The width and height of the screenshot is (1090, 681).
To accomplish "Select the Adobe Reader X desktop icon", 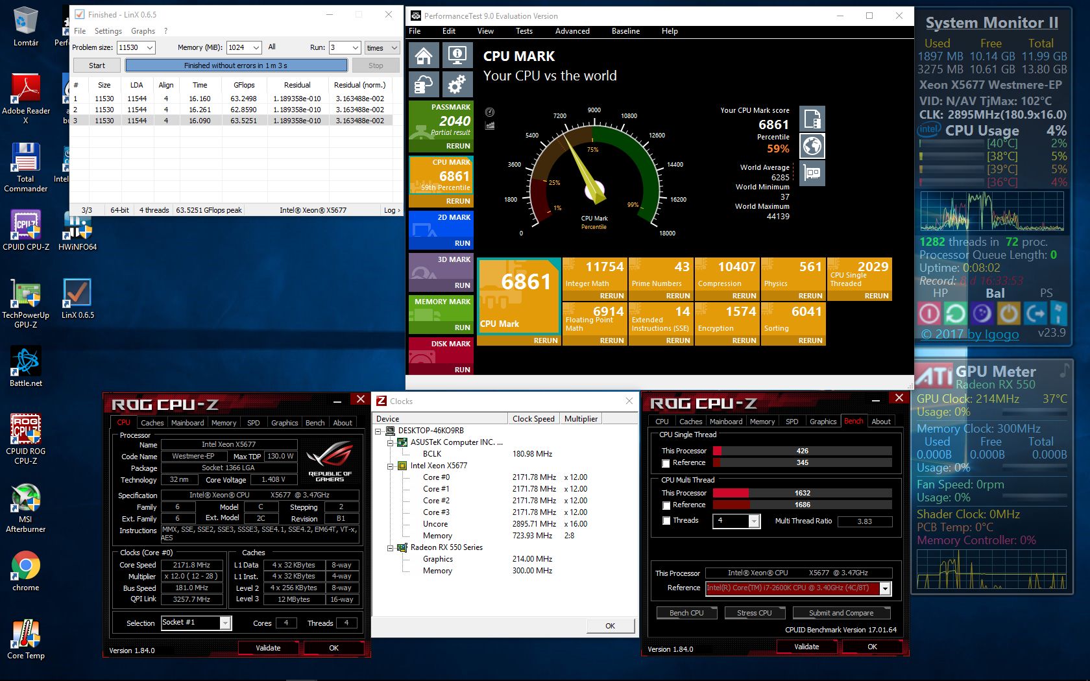I will (26, 99).
